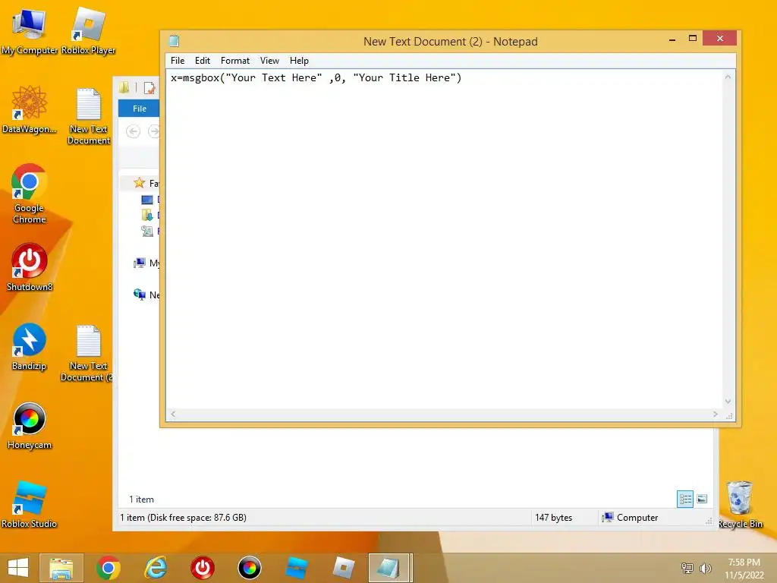Select Google Chrome desktop shortcut
The height and width of the screenshot is (583, 777).
[30, 194]
